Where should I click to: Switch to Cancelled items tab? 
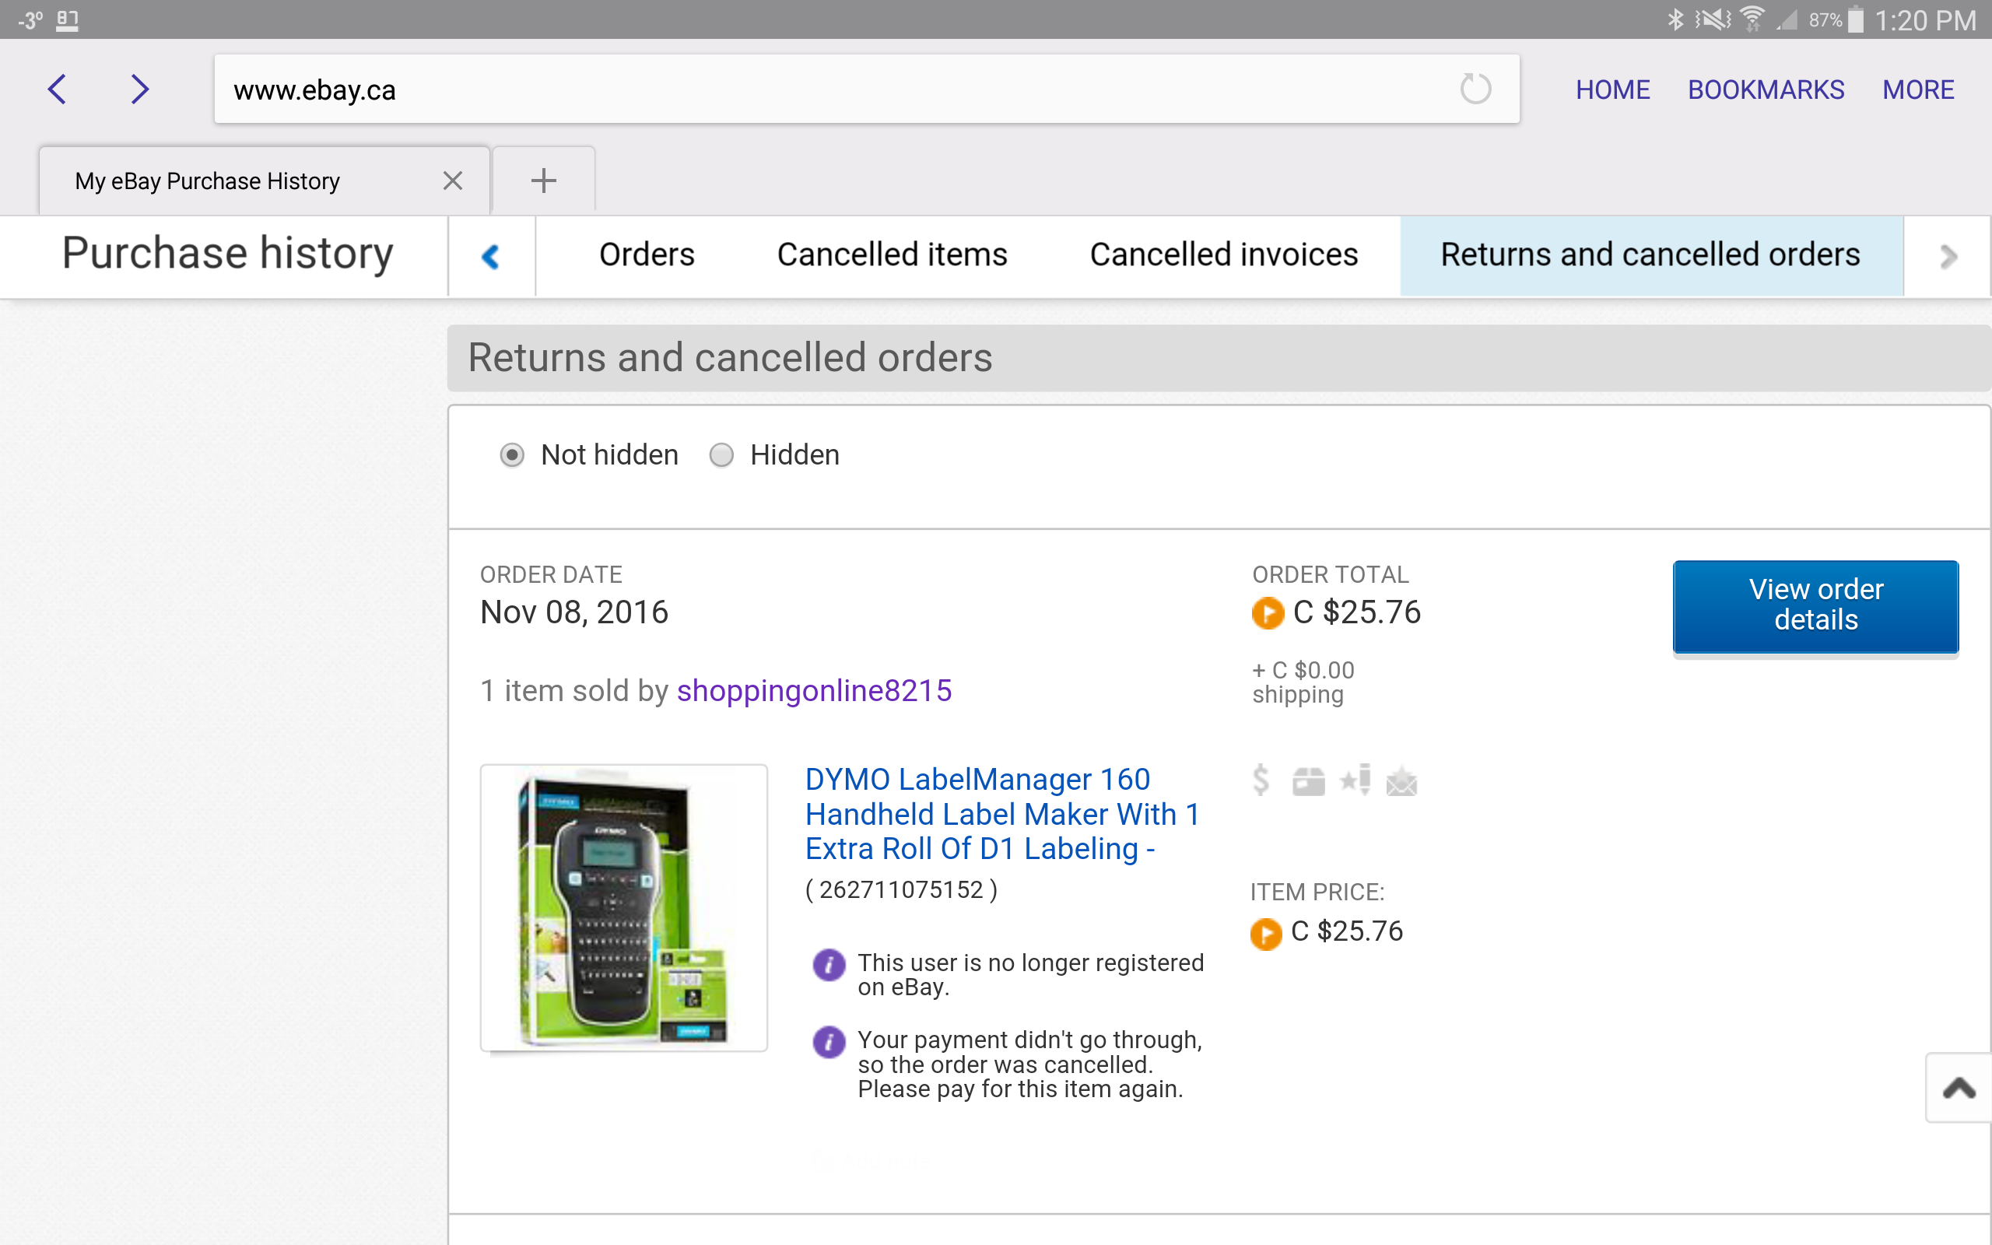click(891, 254)
